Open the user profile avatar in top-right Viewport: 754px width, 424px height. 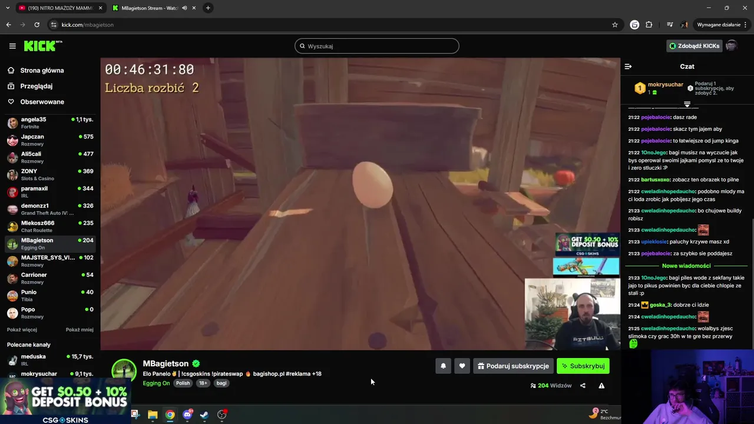(731, 46)
